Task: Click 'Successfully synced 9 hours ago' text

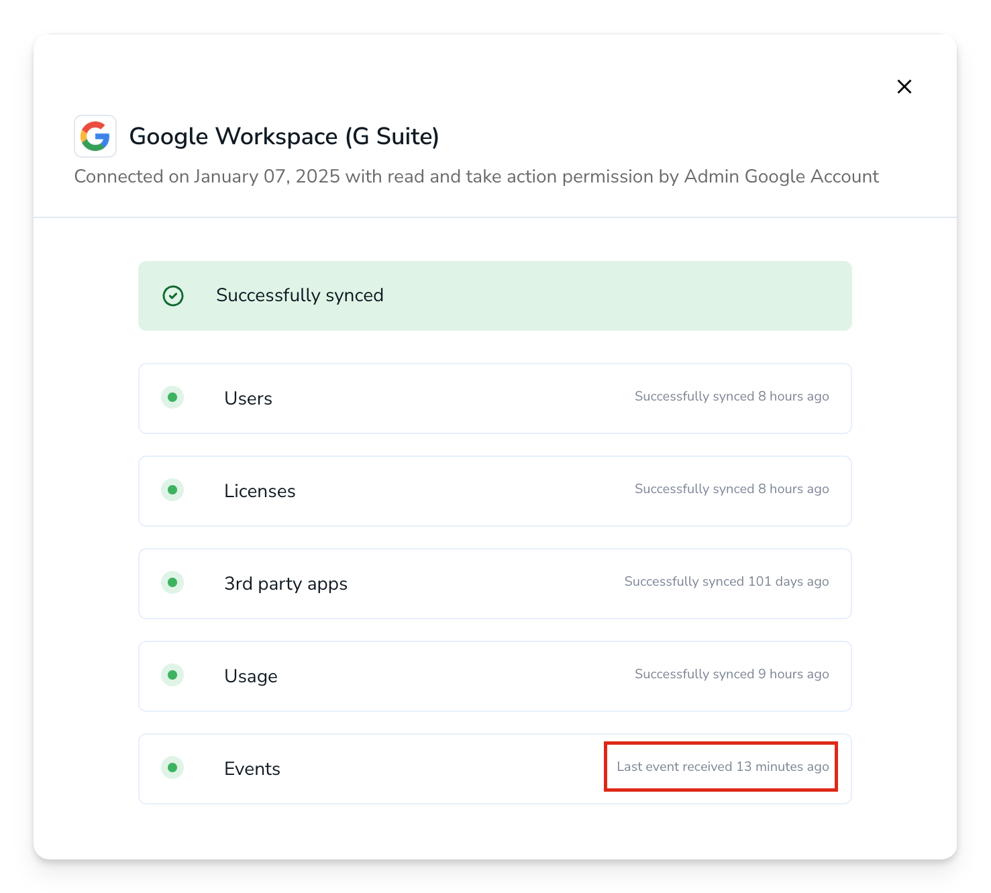Action: tap(732, 674)
